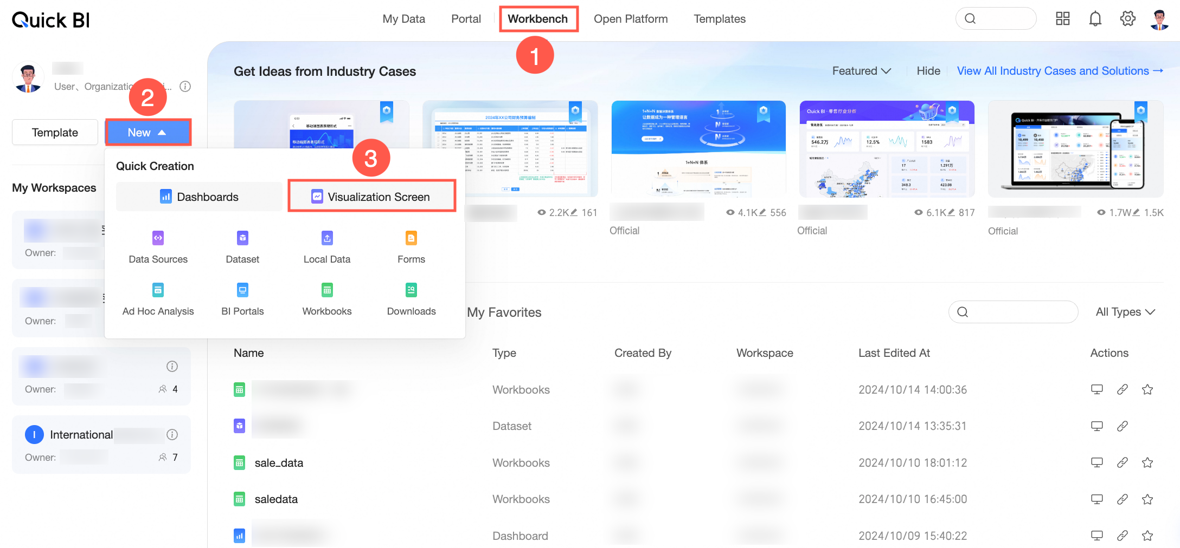Unfavorite the sale_data workbook star
Screen dimensions: 1180x548
[1147, 462]
